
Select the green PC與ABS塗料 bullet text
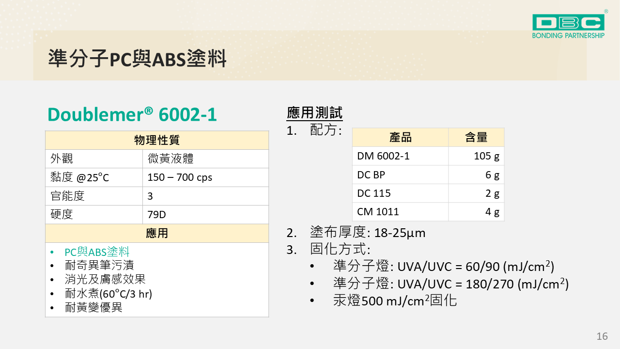pyautogui.click(x=97, y=252)
